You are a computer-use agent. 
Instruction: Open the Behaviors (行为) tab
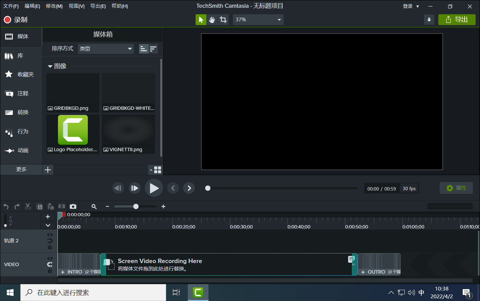(x=21, y=132)
